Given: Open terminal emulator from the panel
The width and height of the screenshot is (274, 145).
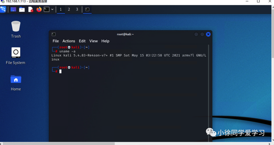Looking at the screenshot, I should [x=46, y=9].
